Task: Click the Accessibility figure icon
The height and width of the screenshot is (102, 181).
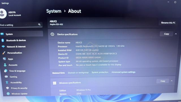Action: click(x=7, y=82)
